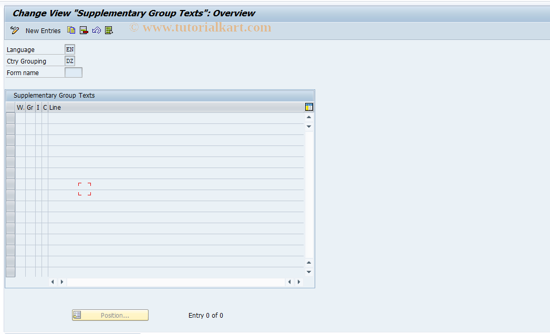550x334 pixels.
Task: Click the Language field EN
Action: click(x=70, y=49)
